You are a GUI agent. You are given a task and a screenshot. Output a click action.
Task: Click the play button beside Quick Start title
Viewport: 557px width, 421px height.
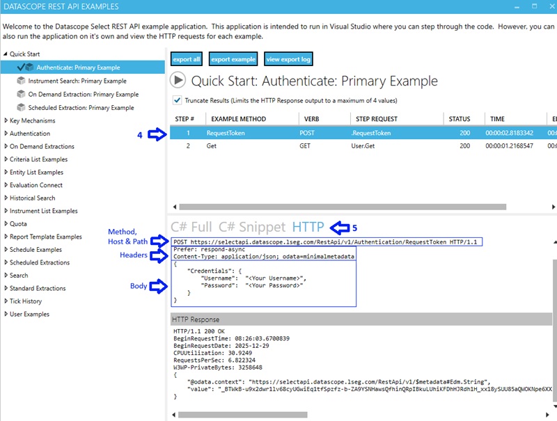click(178, 81)
